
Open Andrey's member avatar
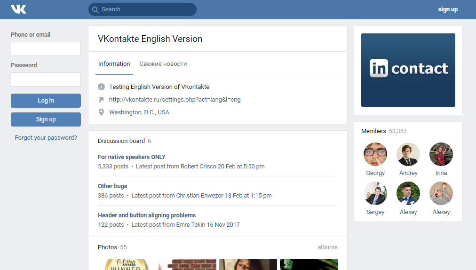408,154
